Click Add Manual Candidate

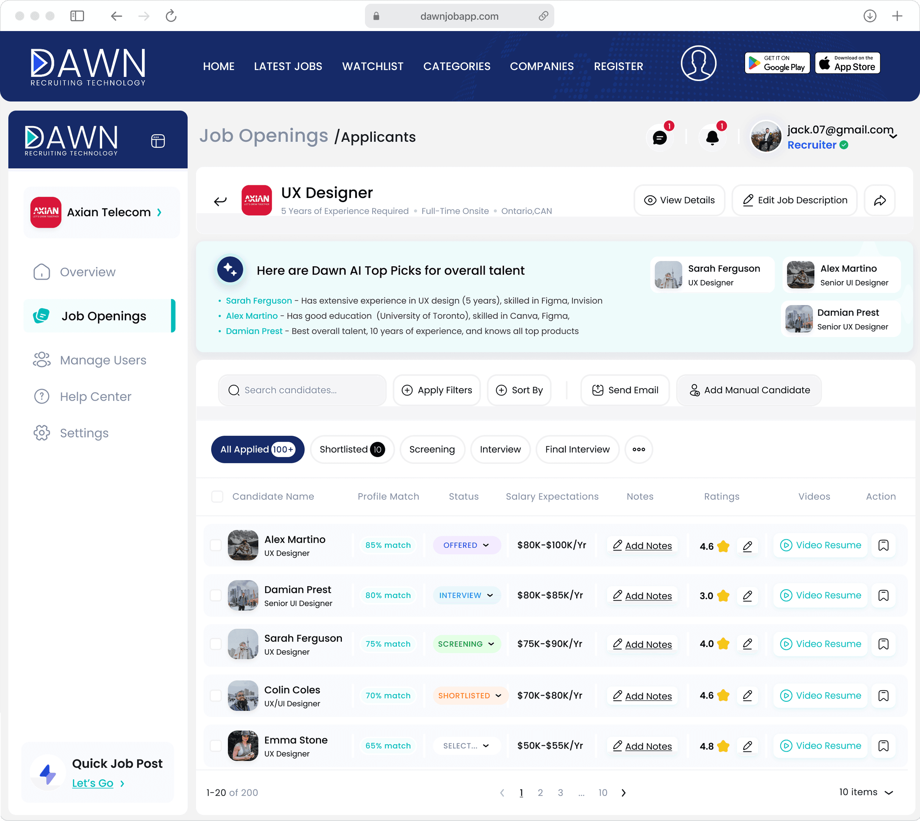(748, 390)
